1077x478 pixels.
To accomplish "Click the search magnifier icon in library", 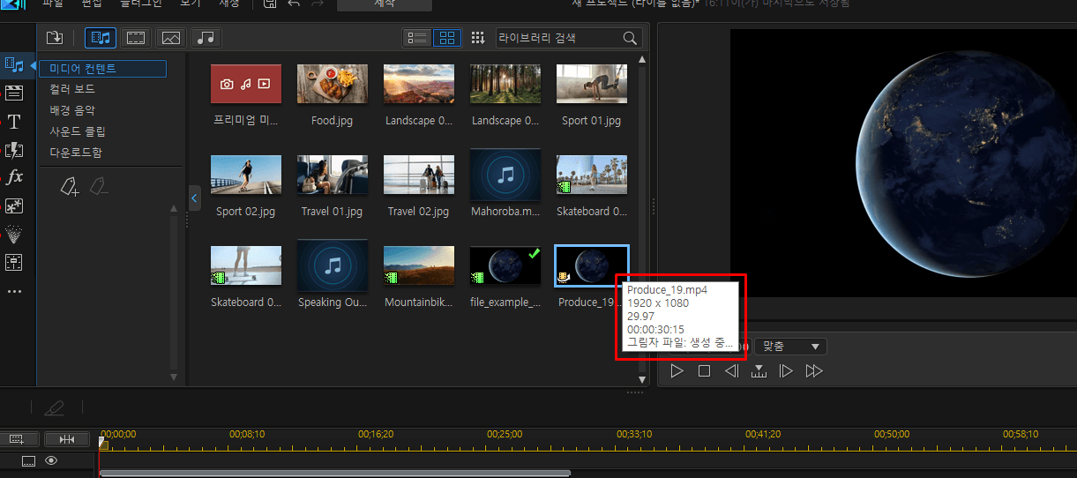I will pyautogui.click(x=630, y=38).
